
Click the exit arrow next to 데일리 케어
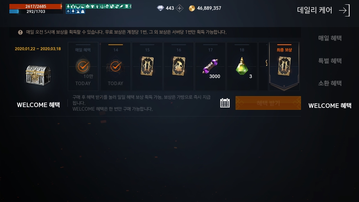(344, 10)
